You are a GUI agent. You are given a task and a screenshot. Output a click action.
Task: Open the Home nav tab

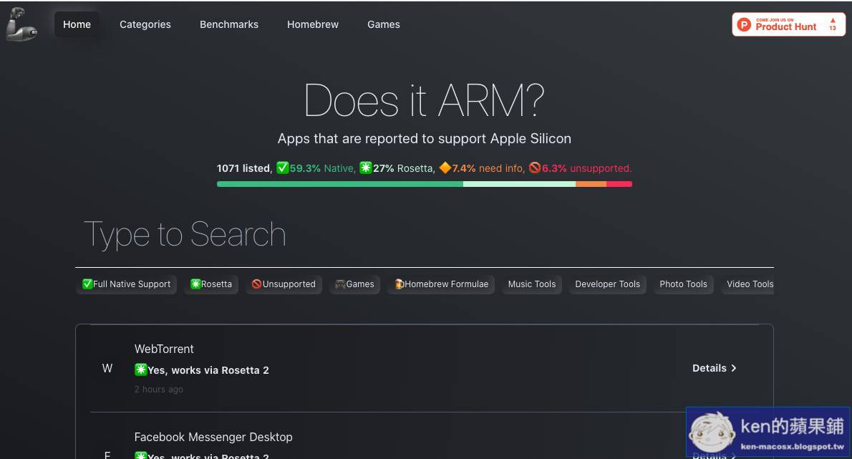pos(77,24)
